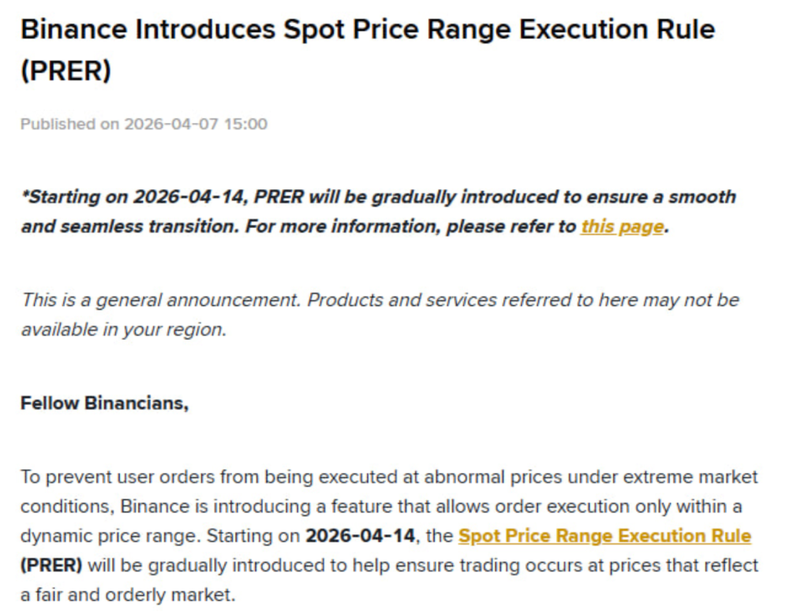This screenshot has height=615, width=808.
Task: Open the "this page" link
Action: coord(622,227)
